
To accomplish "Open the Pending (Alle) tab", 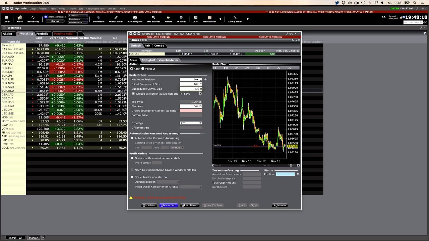I will [64, 34].
